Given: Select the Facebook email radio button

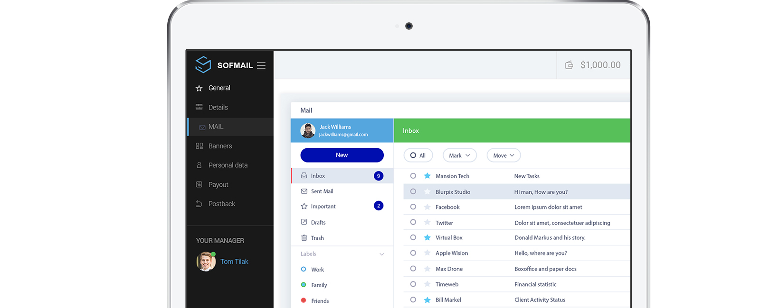Looking at the screenshot, I should click(x=413, y=207).
